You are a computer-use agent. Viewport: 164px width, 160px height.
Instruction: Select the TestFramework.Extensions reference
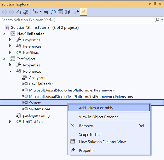(x=81, y=97)
